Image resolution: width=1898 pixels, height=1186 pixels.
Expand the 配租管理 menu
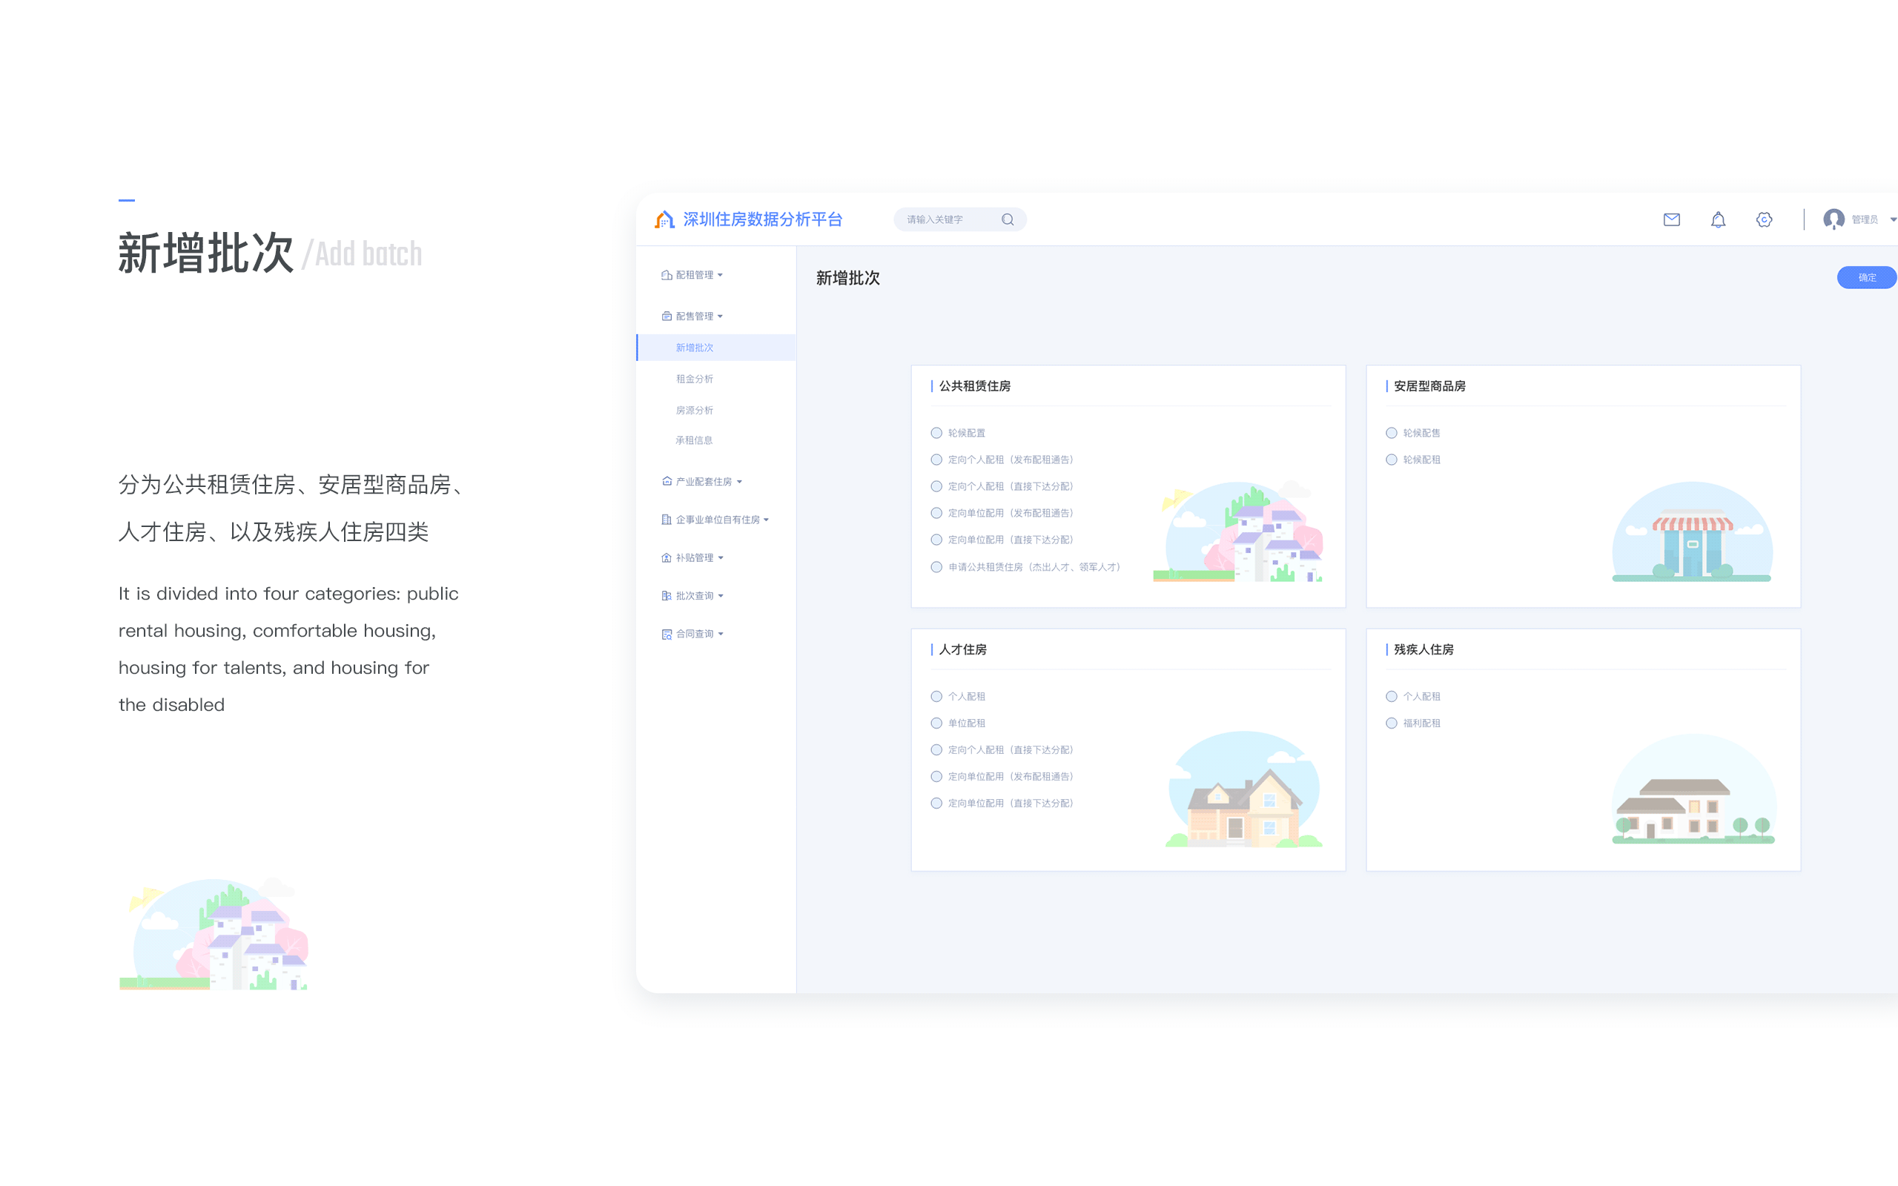click(695, 275)
